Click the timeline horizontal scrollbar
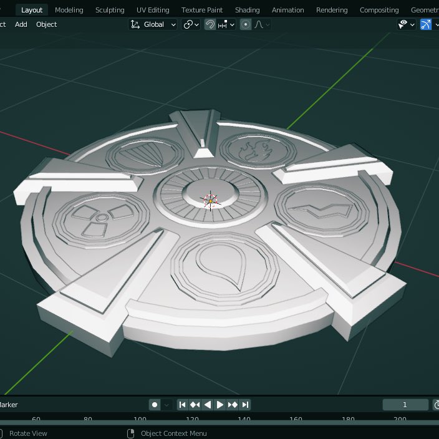The height and width of the screenshot is (439, 439). pyautogui.click(x=219, y=423)
